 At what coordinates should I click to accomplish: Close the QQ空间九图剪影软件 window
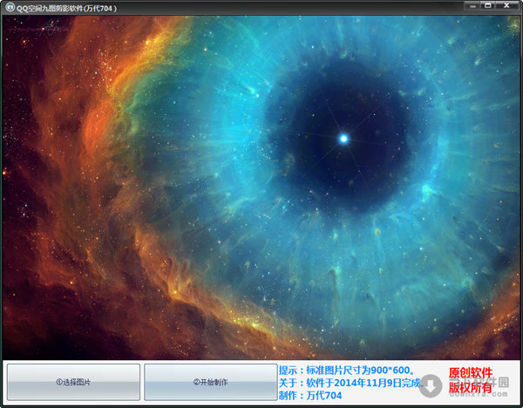pos(507,6)
